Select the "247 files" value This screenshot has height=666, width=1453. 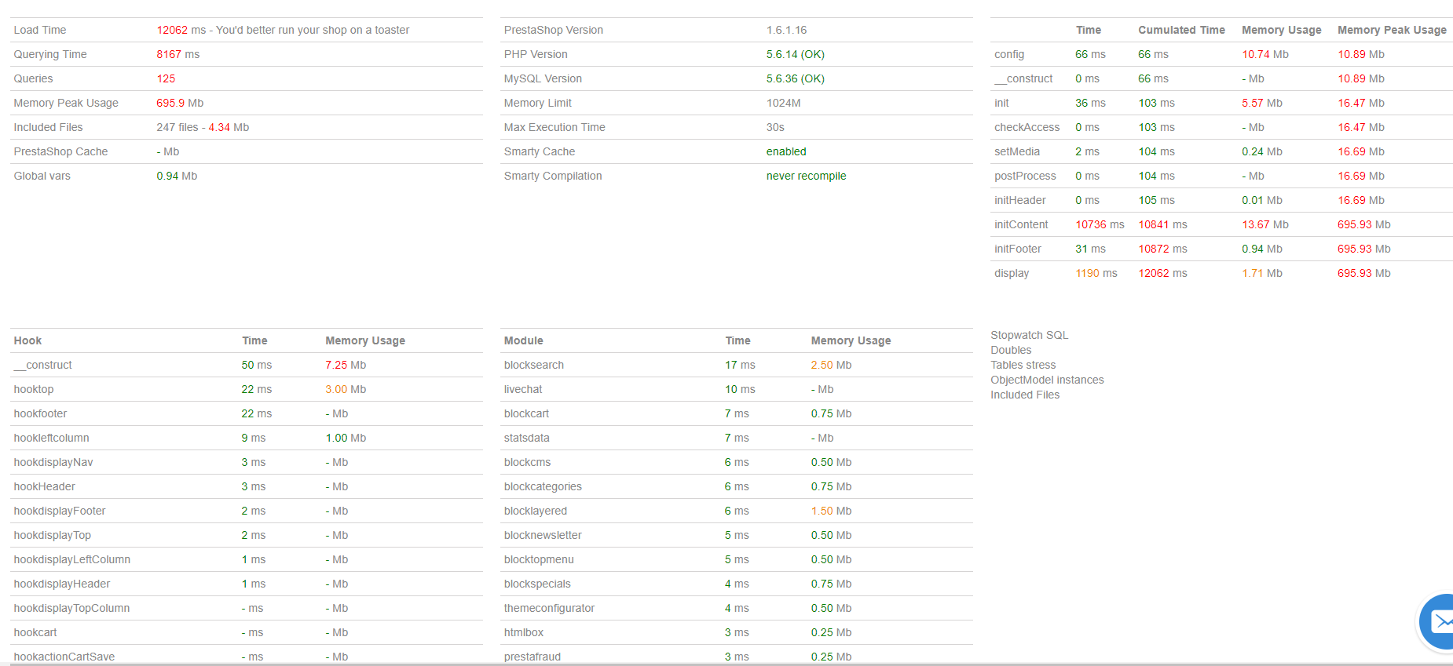click(x=178, y=127)
